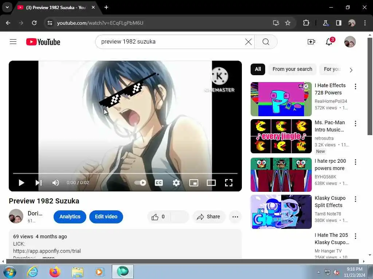Click the Edit video button
Viewport: 373px width, 279px height.
106,217
